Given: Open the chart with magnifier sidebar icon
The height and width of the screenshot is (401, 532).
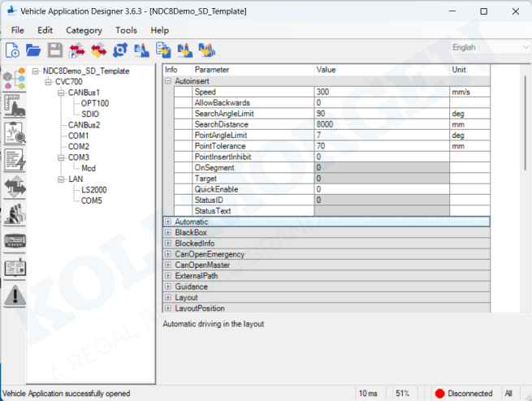Looking at the screenshot, I should pyautogui.click(x=15, y=132).
